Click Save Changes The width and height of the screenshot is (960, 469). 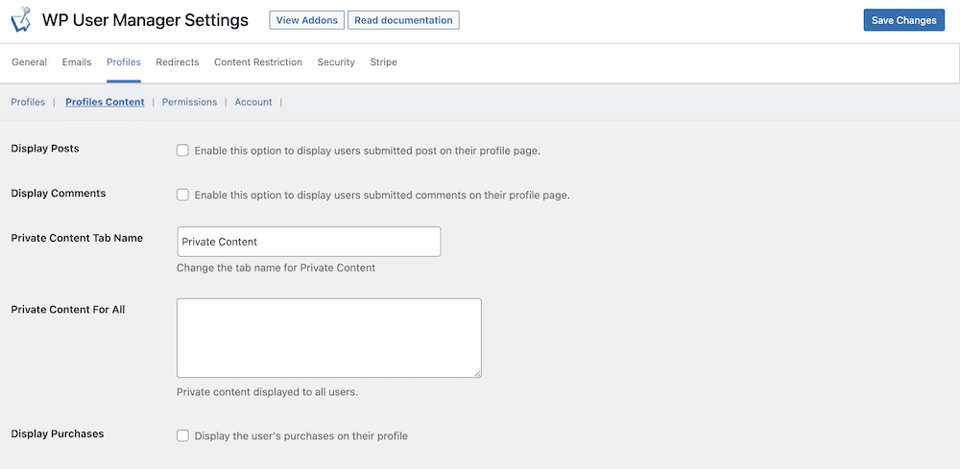(x=903, y=20)
